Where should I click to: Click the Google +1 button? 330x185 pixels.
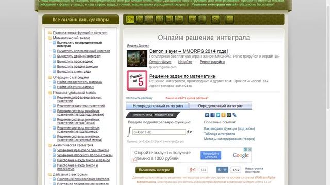pyautogui.click(x=192, y=170)
